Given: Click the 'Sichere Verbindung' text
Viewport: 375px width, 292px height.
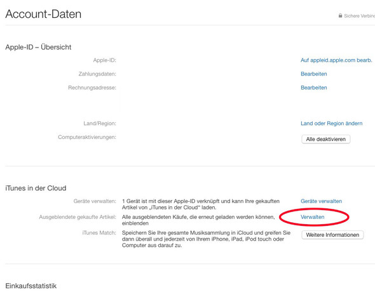Looking at the screenshot, I should (x=360, y=16).
